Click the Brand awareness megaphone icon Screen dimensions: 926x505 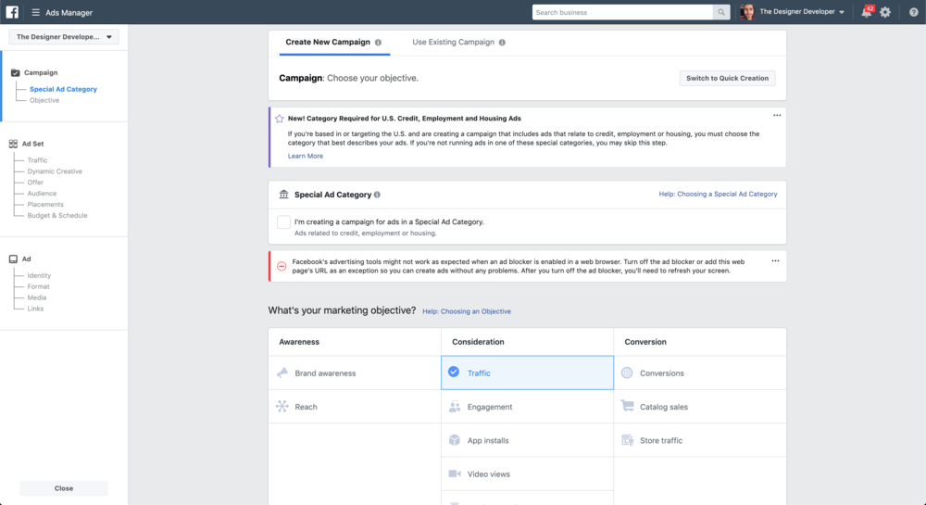[282, 372]
